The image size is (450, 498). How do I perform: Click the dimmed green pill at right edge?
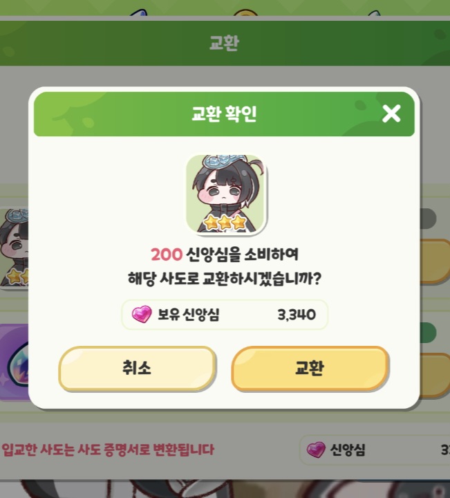pyautogui.click(x=428, y=333)
